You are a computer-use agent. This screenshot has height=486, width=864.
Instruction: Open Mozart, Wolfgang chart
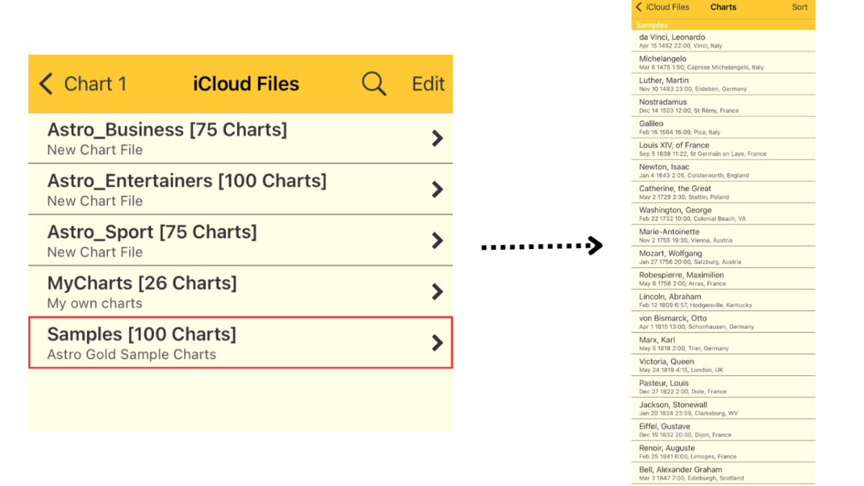coord(723,257)
